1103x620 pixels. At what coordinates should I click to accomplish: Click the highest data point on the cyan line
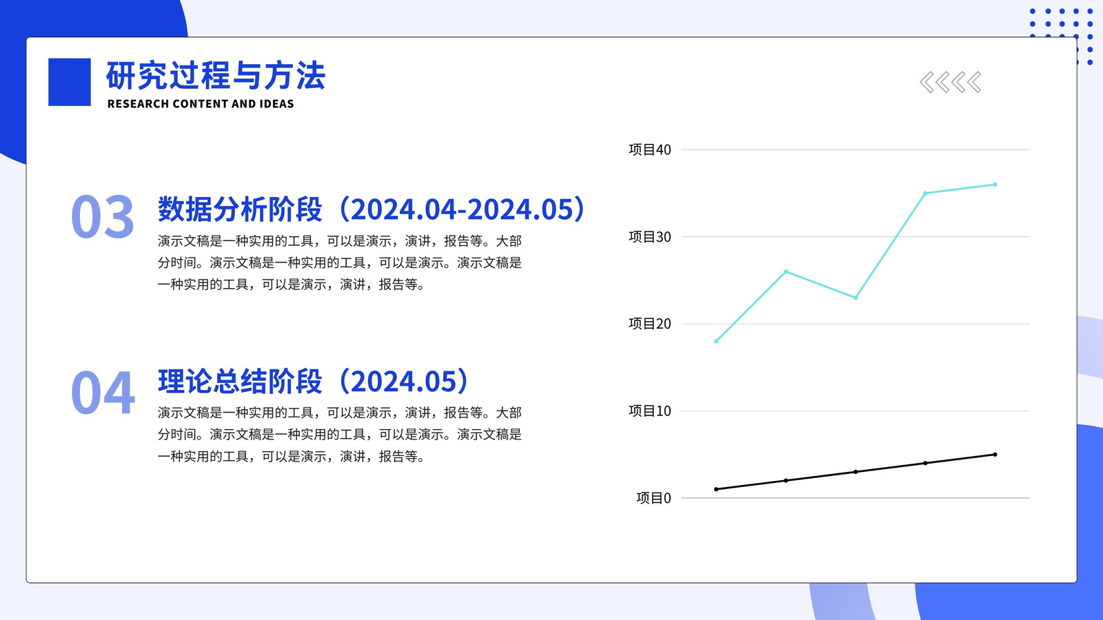995,185
